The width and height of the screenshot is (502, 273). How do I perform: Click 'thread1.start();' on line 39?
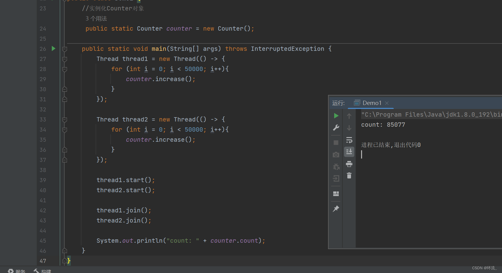(126, 180)
